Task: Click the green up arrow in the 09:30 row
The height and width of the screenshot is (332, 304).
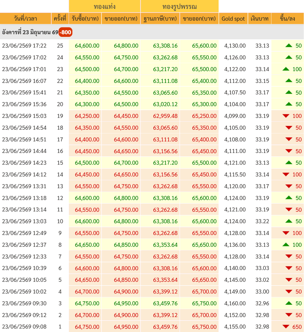Action: (x=289, y=303)
